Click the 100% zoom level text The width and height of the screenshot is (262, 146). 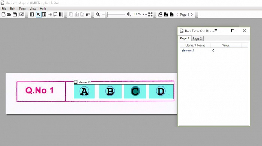point(137,14)
